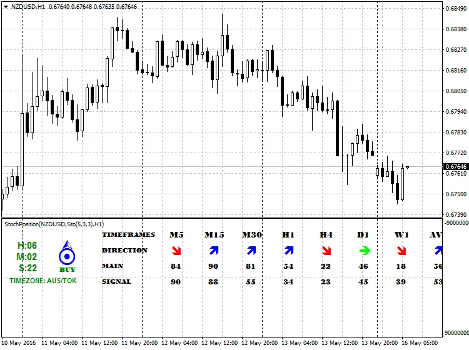Click the 0.68380 level on price scale

(455, 29)
